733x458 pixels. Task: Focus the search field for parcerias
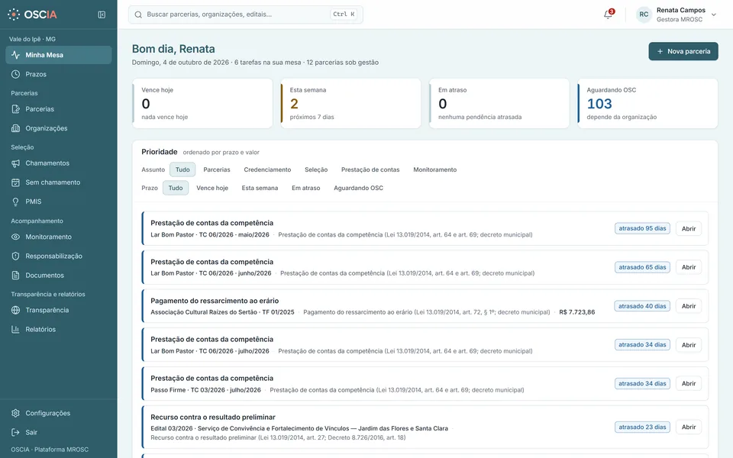[x=245, y=15]
